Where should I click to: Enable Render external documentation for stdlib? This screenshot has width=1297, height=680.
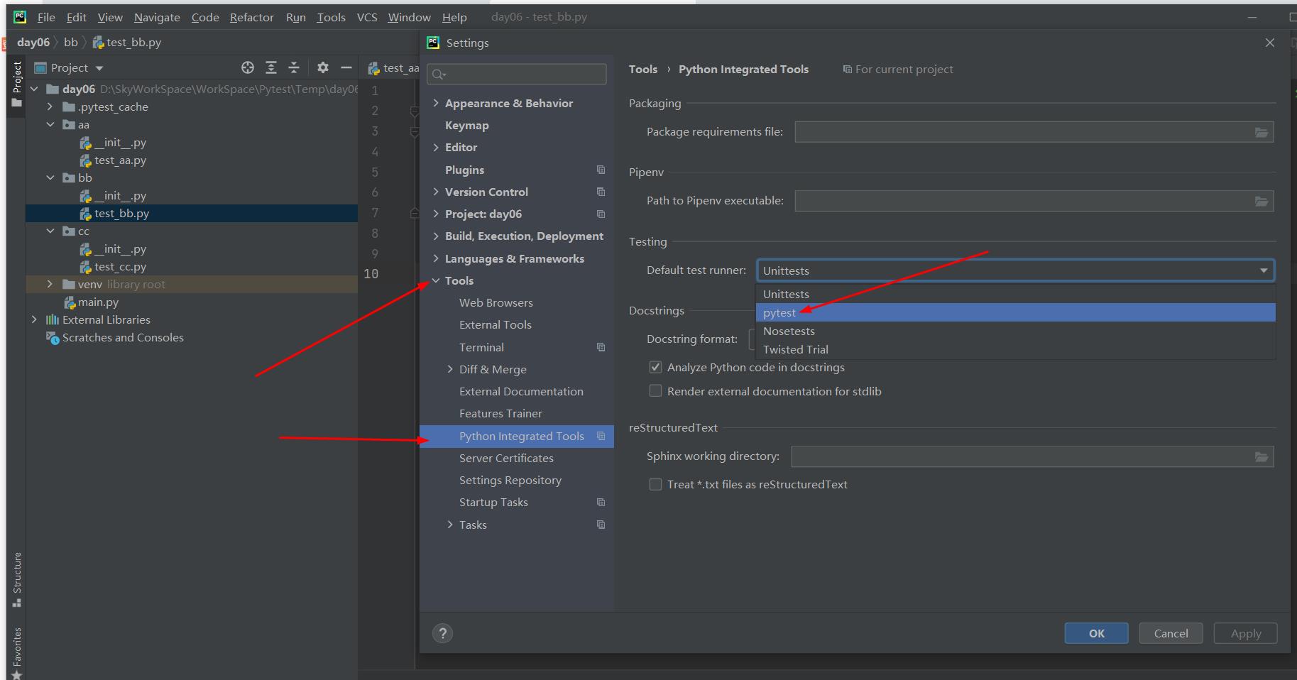tap(655, 391)
